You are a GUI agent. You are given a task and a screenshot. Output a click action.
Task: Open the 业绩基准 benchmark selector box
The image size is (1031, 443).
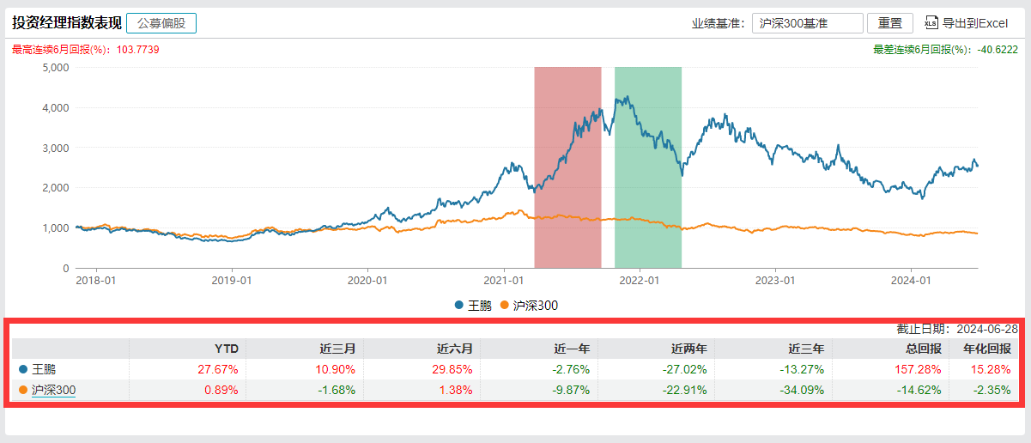[807, 23]
